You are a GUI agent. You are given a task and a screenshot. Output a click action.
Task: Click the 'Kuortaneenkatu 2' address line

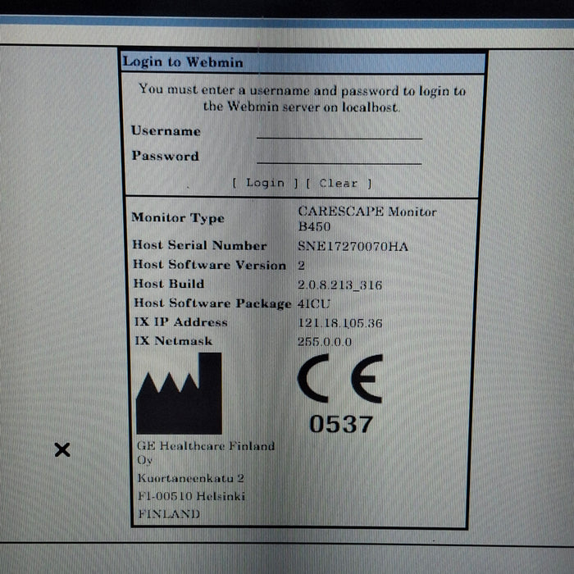[191, 478]
